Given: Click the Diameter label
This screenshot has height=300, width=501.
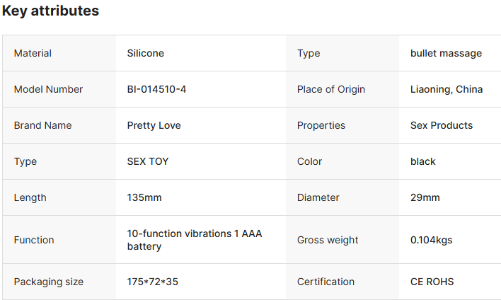Looking at the screenshot, I should pyautogui.click(x=318, y=197).
